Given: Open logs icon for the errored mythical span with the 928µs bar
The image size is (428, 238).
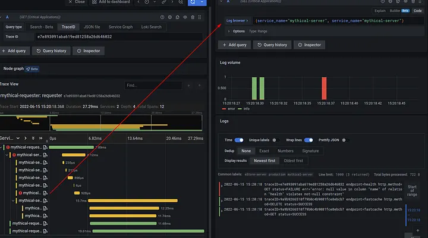Looking at the screenshot, I should (45, 193).
